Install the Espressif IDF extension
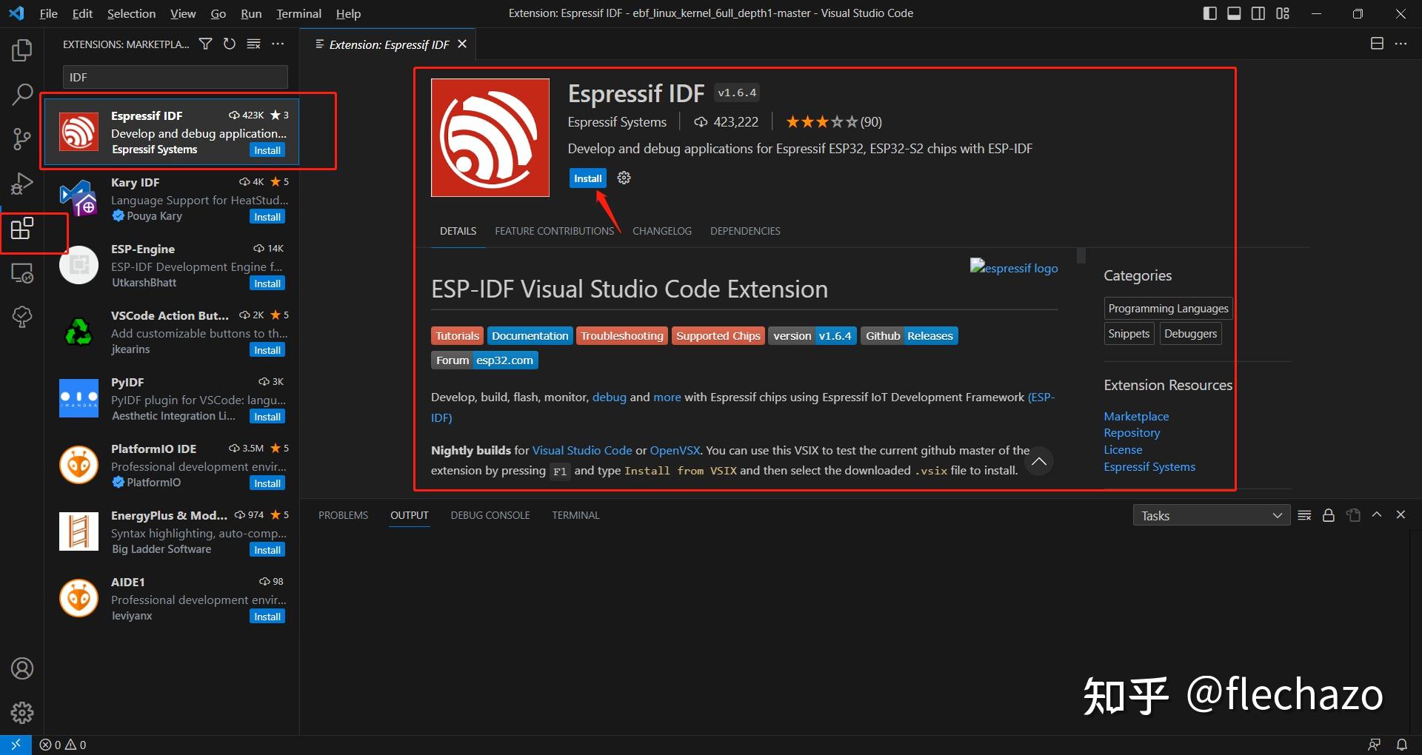1422x755 pixels. [587, 178]
